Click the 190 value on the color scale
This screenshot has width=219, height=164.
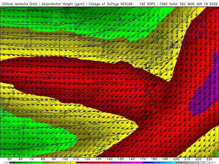click(x=165, y=159)
